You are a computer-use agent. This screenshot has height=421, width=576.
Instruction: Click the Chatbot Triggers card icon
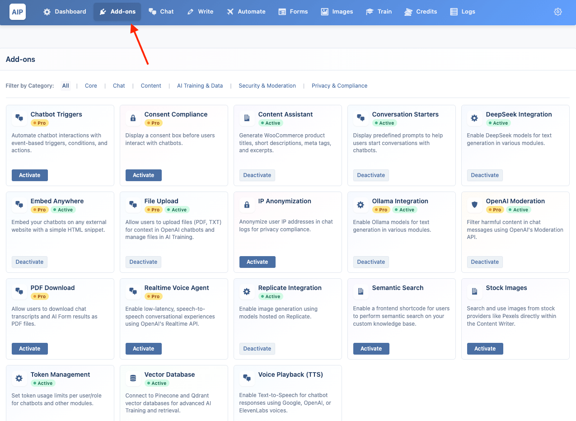[19, 118]
